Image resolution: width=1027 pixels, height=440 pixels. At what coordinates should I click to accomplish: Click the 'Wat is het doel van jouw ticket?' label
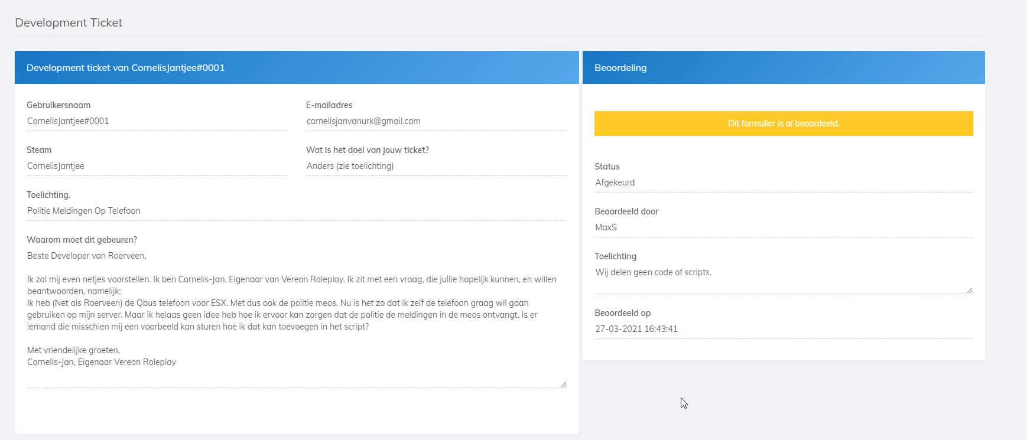point(367,150)
